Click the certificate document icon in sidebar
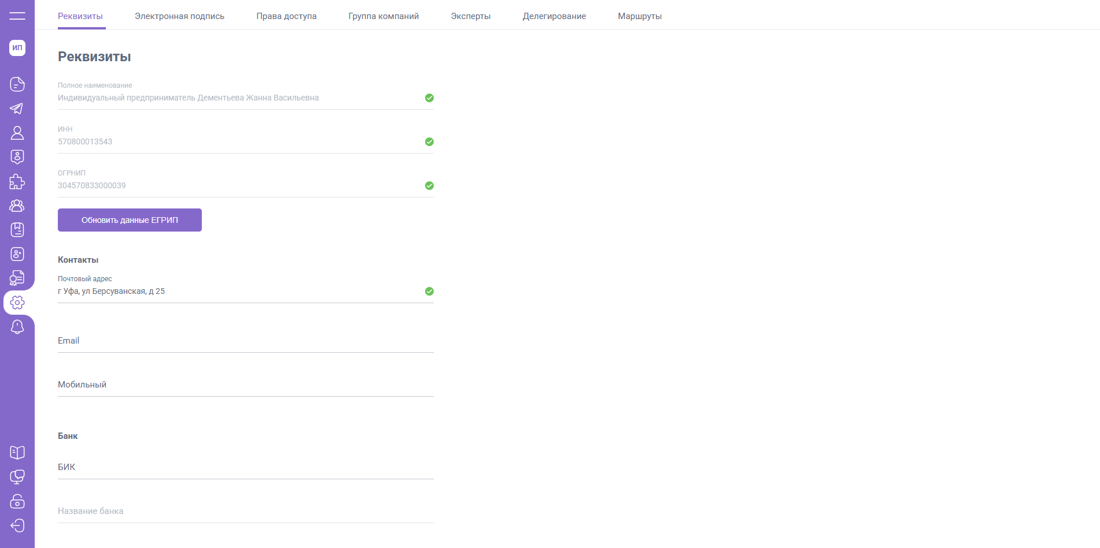This screenshot has width=1100, height=548. click(x=17, y=278)
